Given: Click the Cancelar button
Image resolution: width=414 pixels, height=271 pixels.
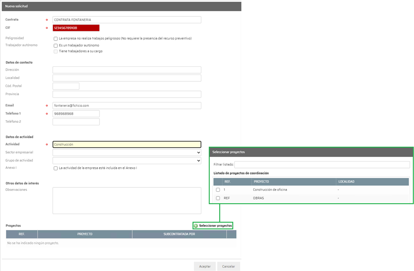Looking at the screenshot, I should (229, 266).
